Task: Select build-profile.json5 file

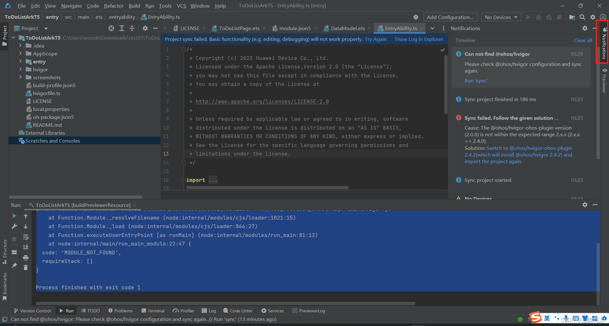Action: click(54, 85)
